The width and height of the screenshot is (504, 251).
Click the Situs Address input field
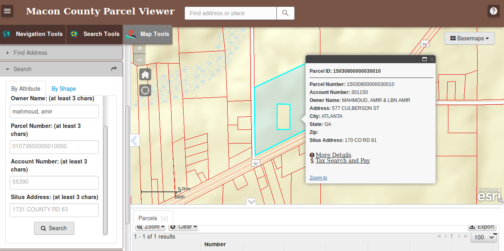tap(54, 210)
